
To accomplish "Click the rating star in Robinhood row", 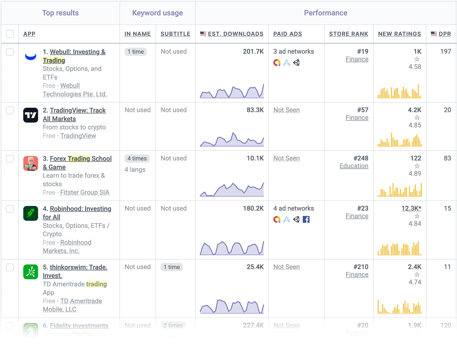I will tap(417, 216).
